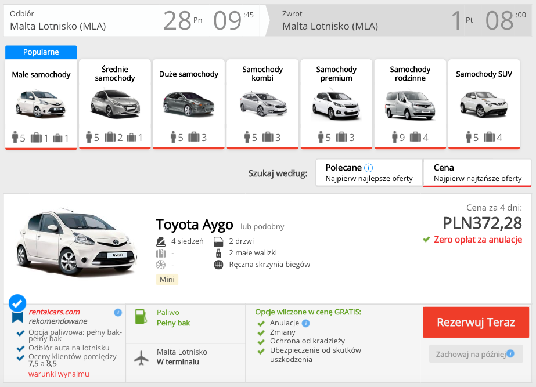Click the Paliwo Pełny bak section

click(x=186, y=324)
